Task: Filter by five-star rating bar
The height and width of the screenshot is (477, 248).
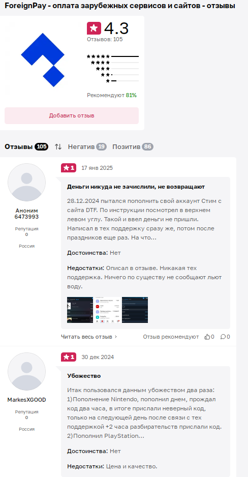Action: click(113, 56)
